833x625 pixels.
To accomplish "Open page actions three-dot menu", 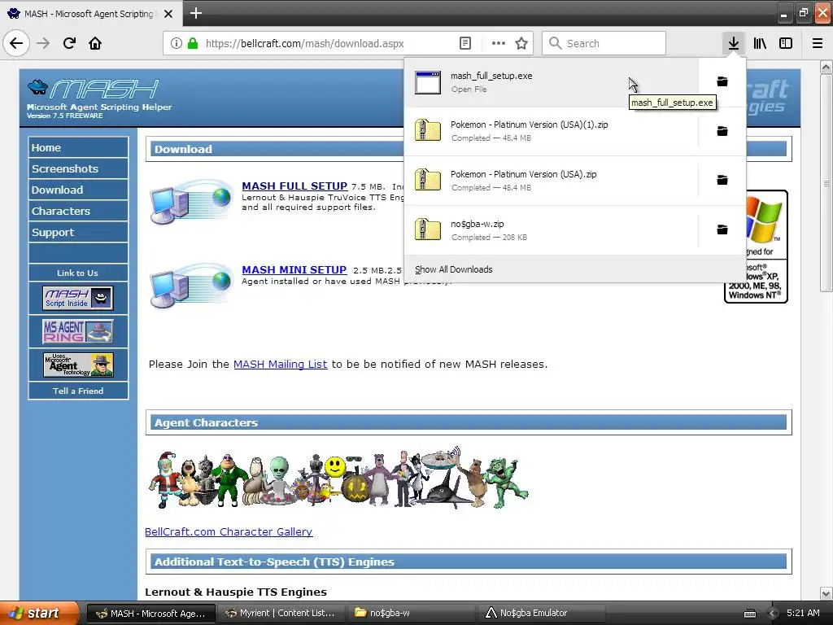I will [499, 43].
